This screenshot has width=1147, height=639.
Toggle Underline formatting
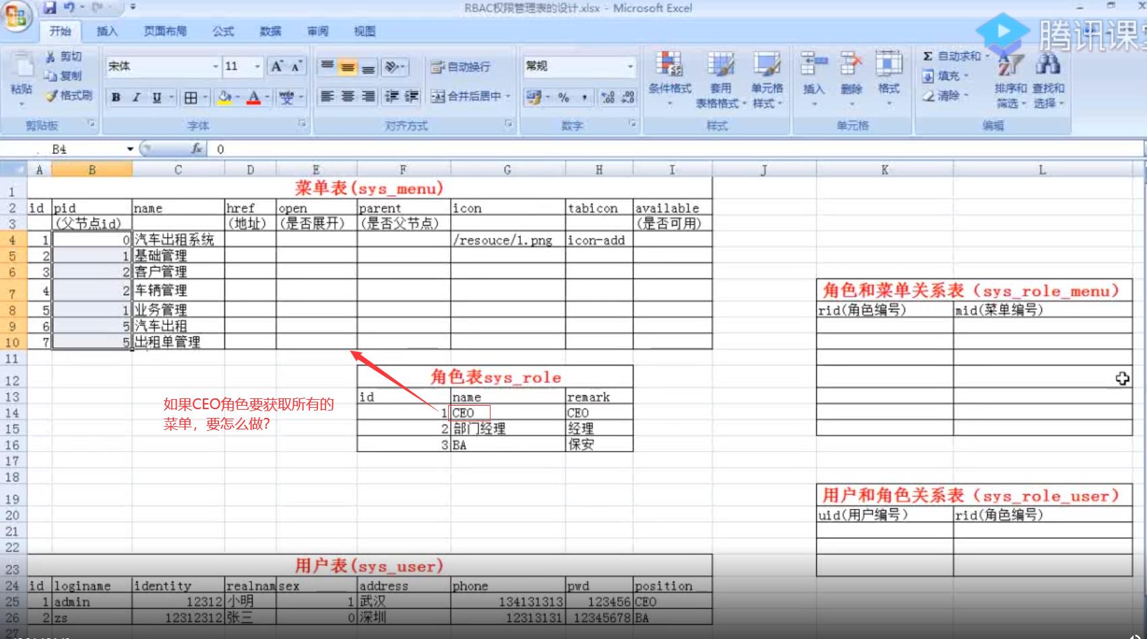[157, 97]
